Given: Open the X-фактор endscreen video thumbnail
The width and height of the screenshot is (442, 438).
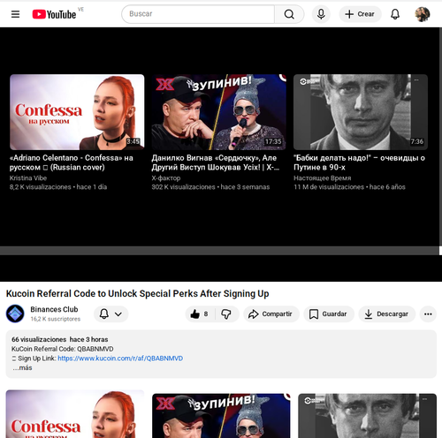Looking at the screenshot, I should point(219,112).
